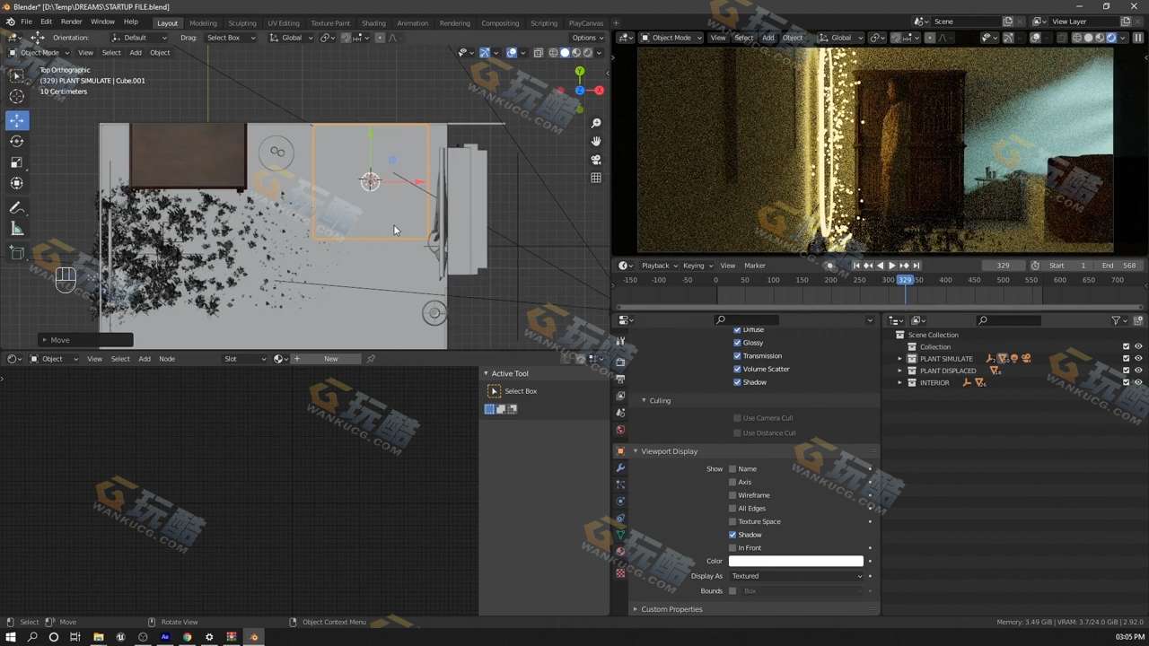This screenshot has height=646, width=1149.
Task: Expand Custom Properties panel
Action: pyautogui.click(x=636, y=609)
